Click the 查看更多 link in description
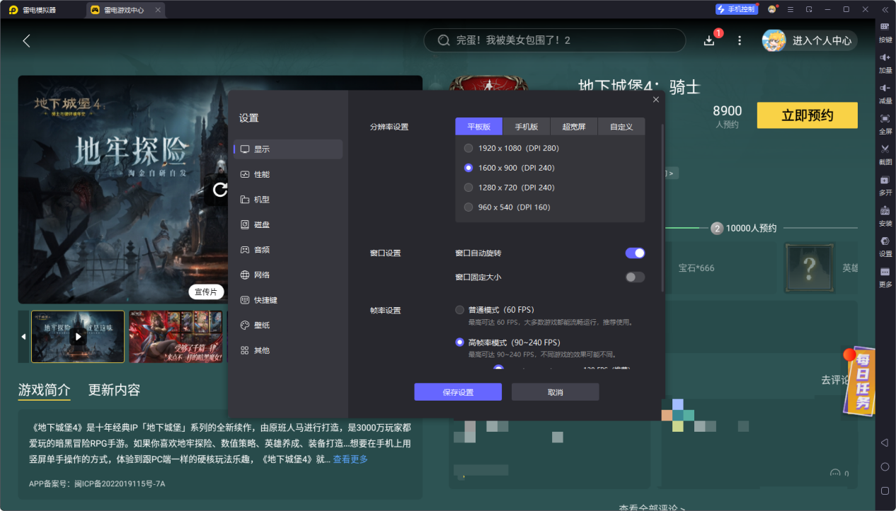The height and width of the screenshot is (511, 896). click(350, 459)
